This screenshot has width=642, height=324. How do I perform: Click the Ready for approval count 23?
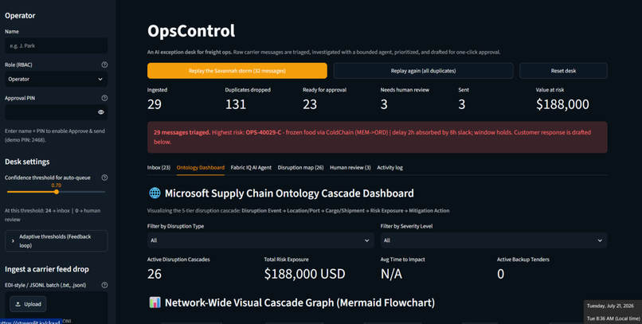tap(310, 104)
